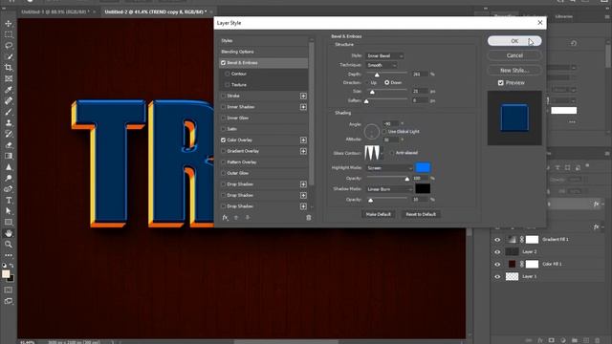Add another Color Overlay with plus icon

click(303, 140)
